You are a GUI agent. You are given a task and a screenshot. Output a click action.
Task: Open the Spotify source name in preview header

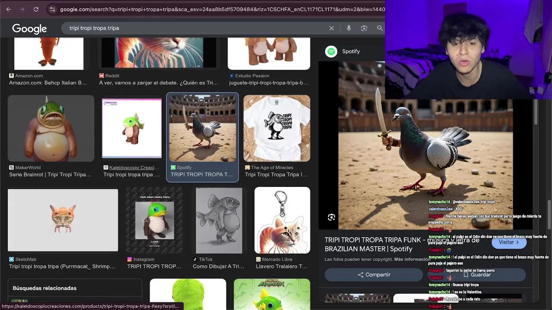pyautogui.click(x=351, y=51)
